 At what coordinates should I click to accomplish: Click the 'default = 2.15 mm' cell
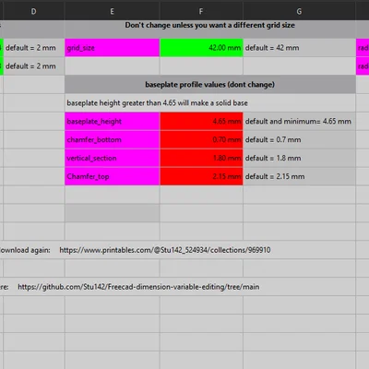[299, 176]
